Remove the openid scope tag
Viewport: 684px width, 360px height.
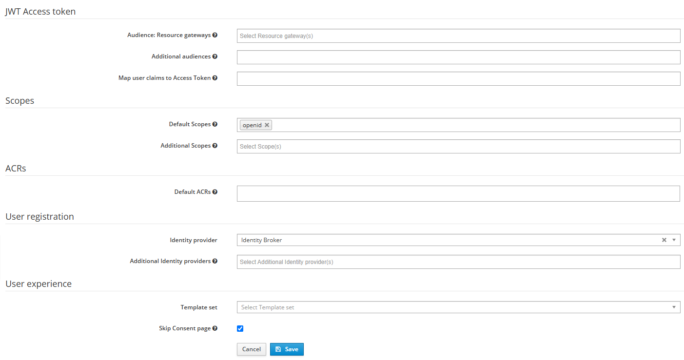click(x=267, y=125)
